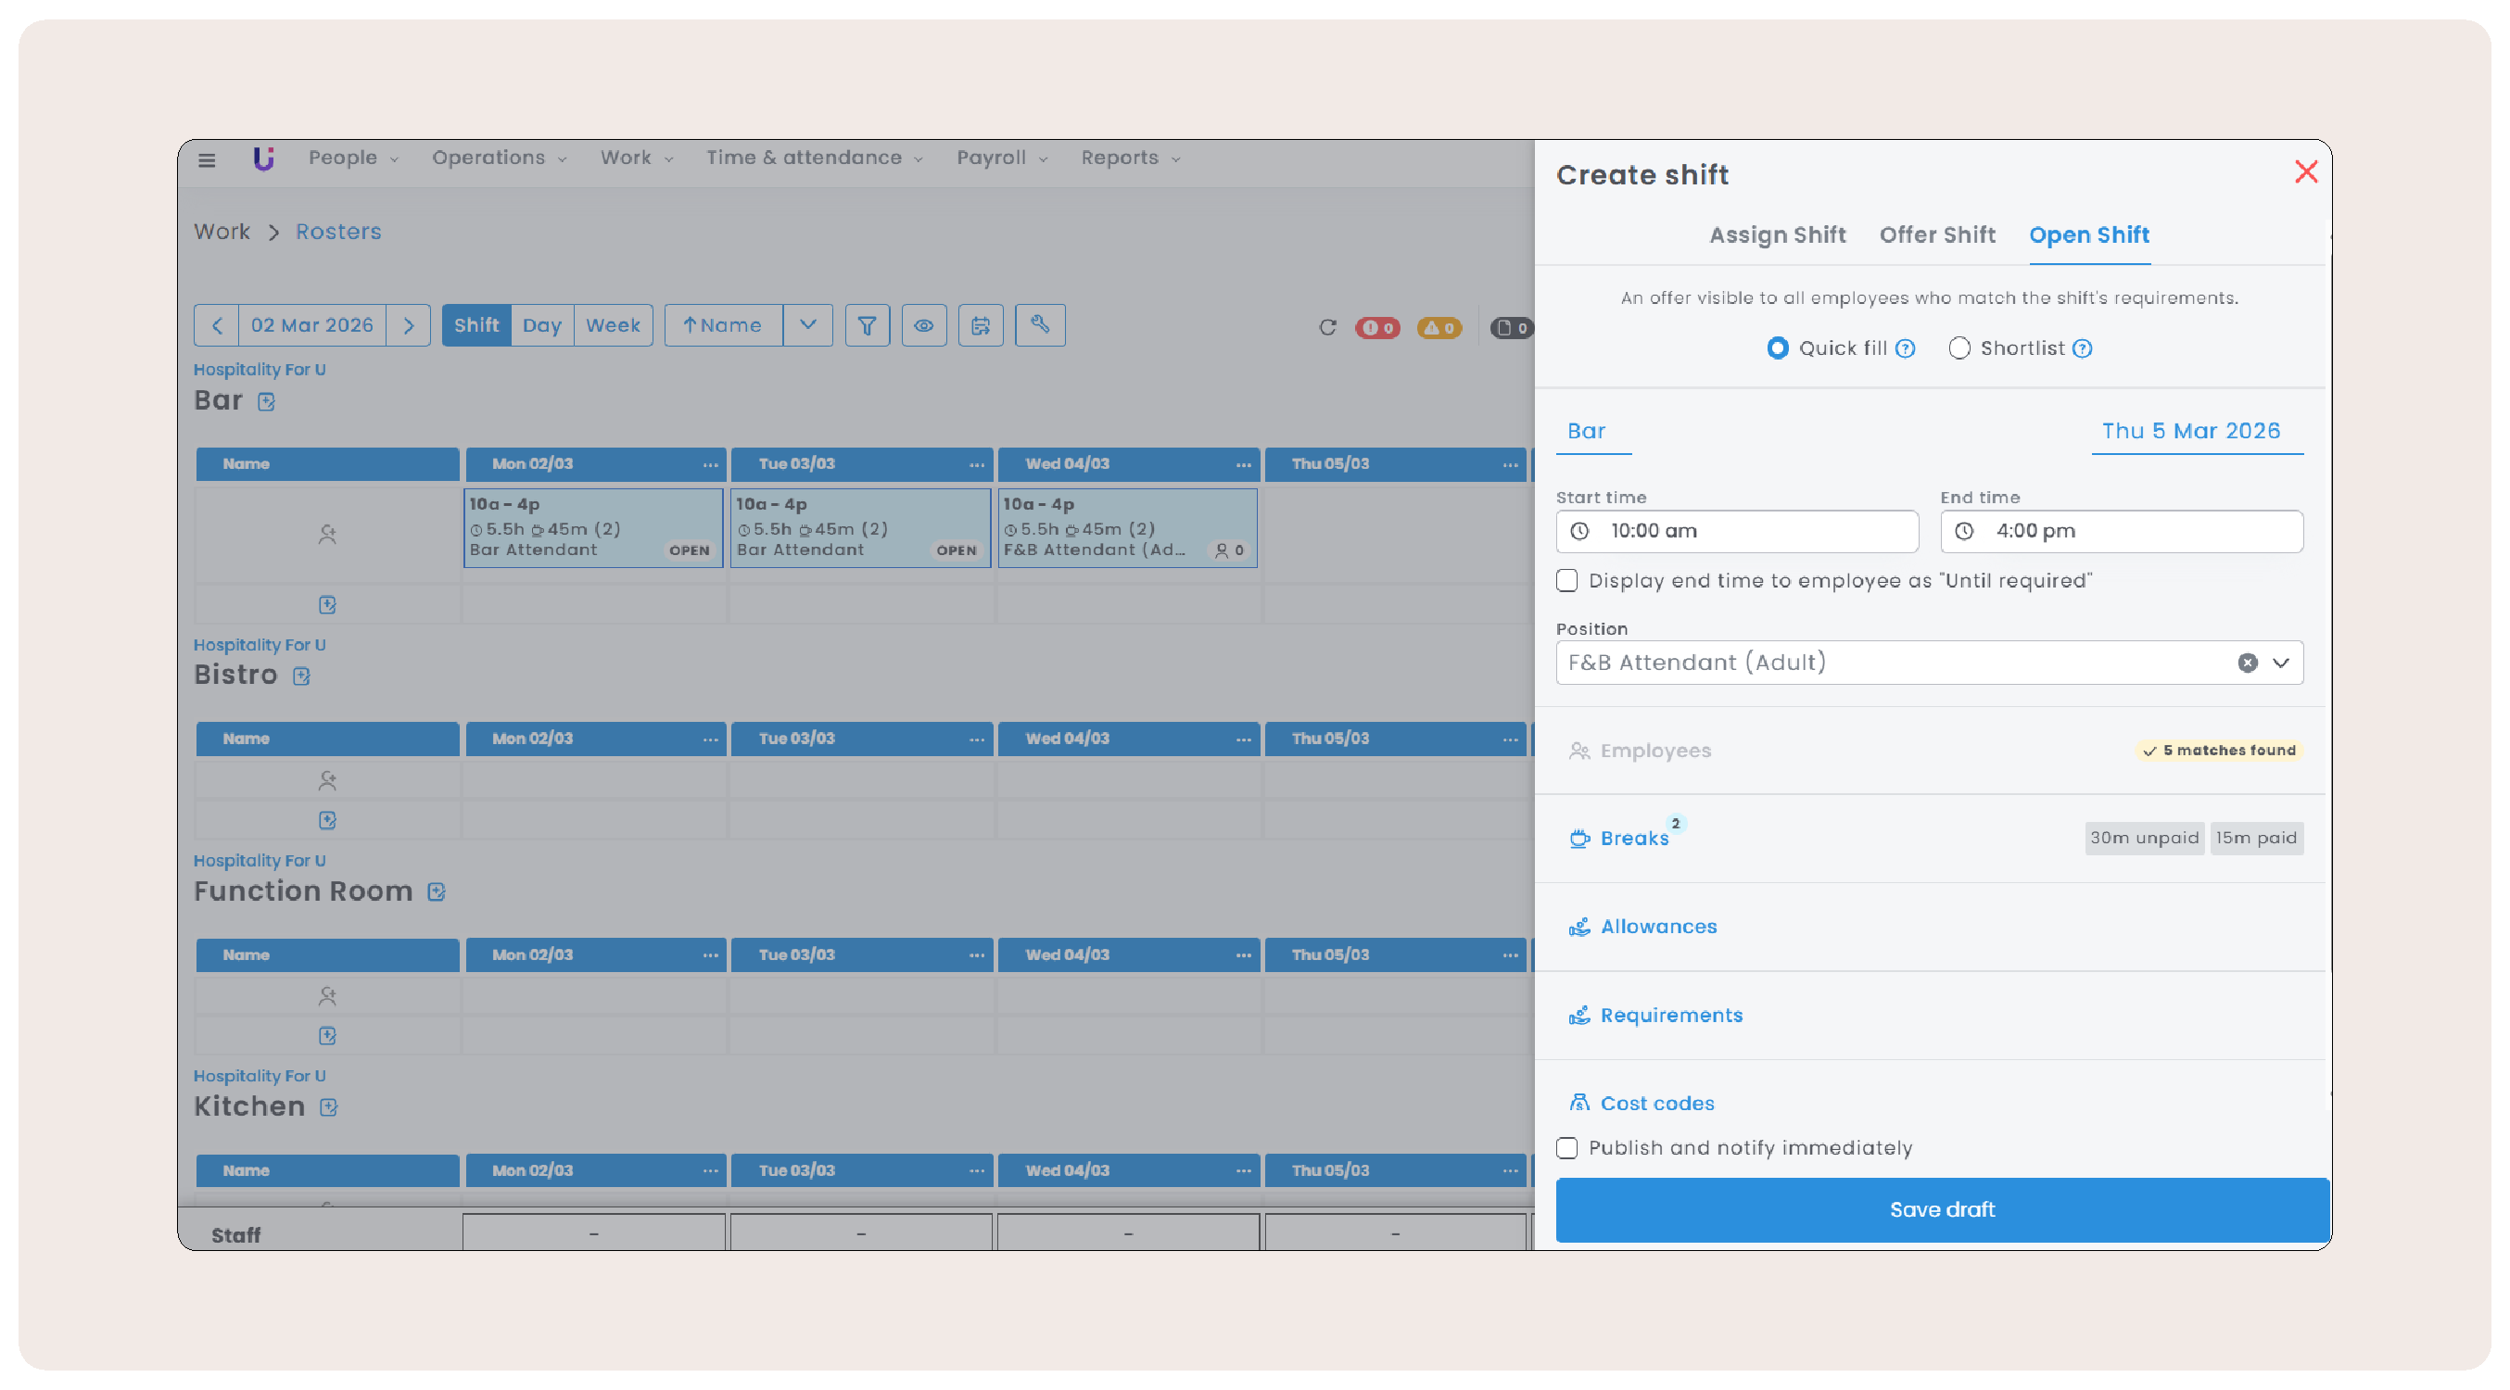Clear the F&B Attendant position selection
Image resolution: width=2510 pixels, height=1390 pixels.
[x=2247, y=663]
